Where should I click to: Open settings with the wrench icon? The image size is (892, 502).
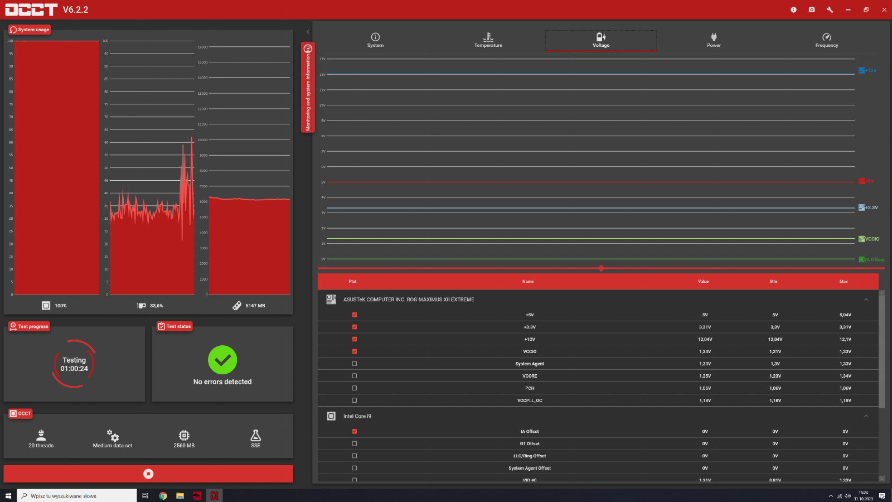(830, 9)
